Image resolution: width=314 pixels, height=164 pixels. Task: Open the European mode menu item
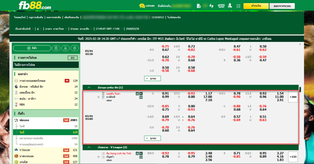click(x=20, y=17)
